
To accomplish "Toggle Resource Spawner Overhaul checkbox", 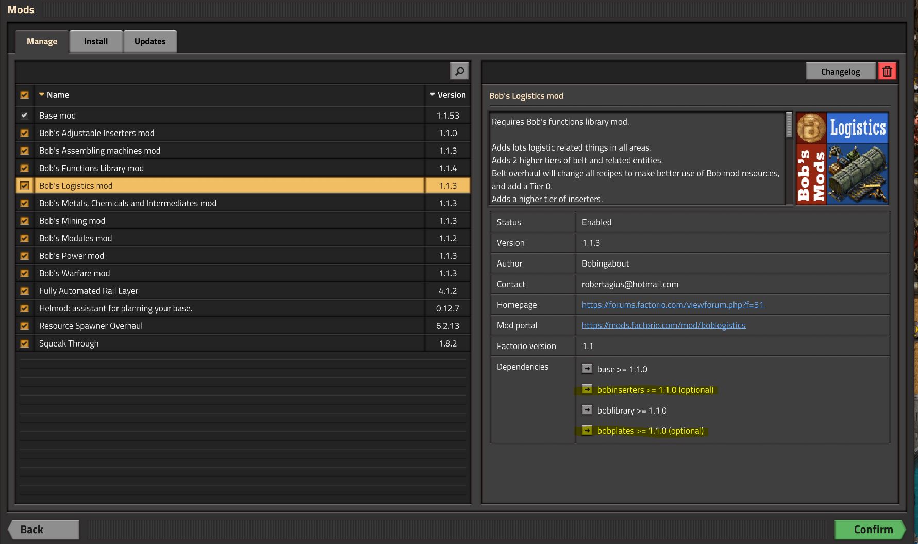I will point(24,326).
